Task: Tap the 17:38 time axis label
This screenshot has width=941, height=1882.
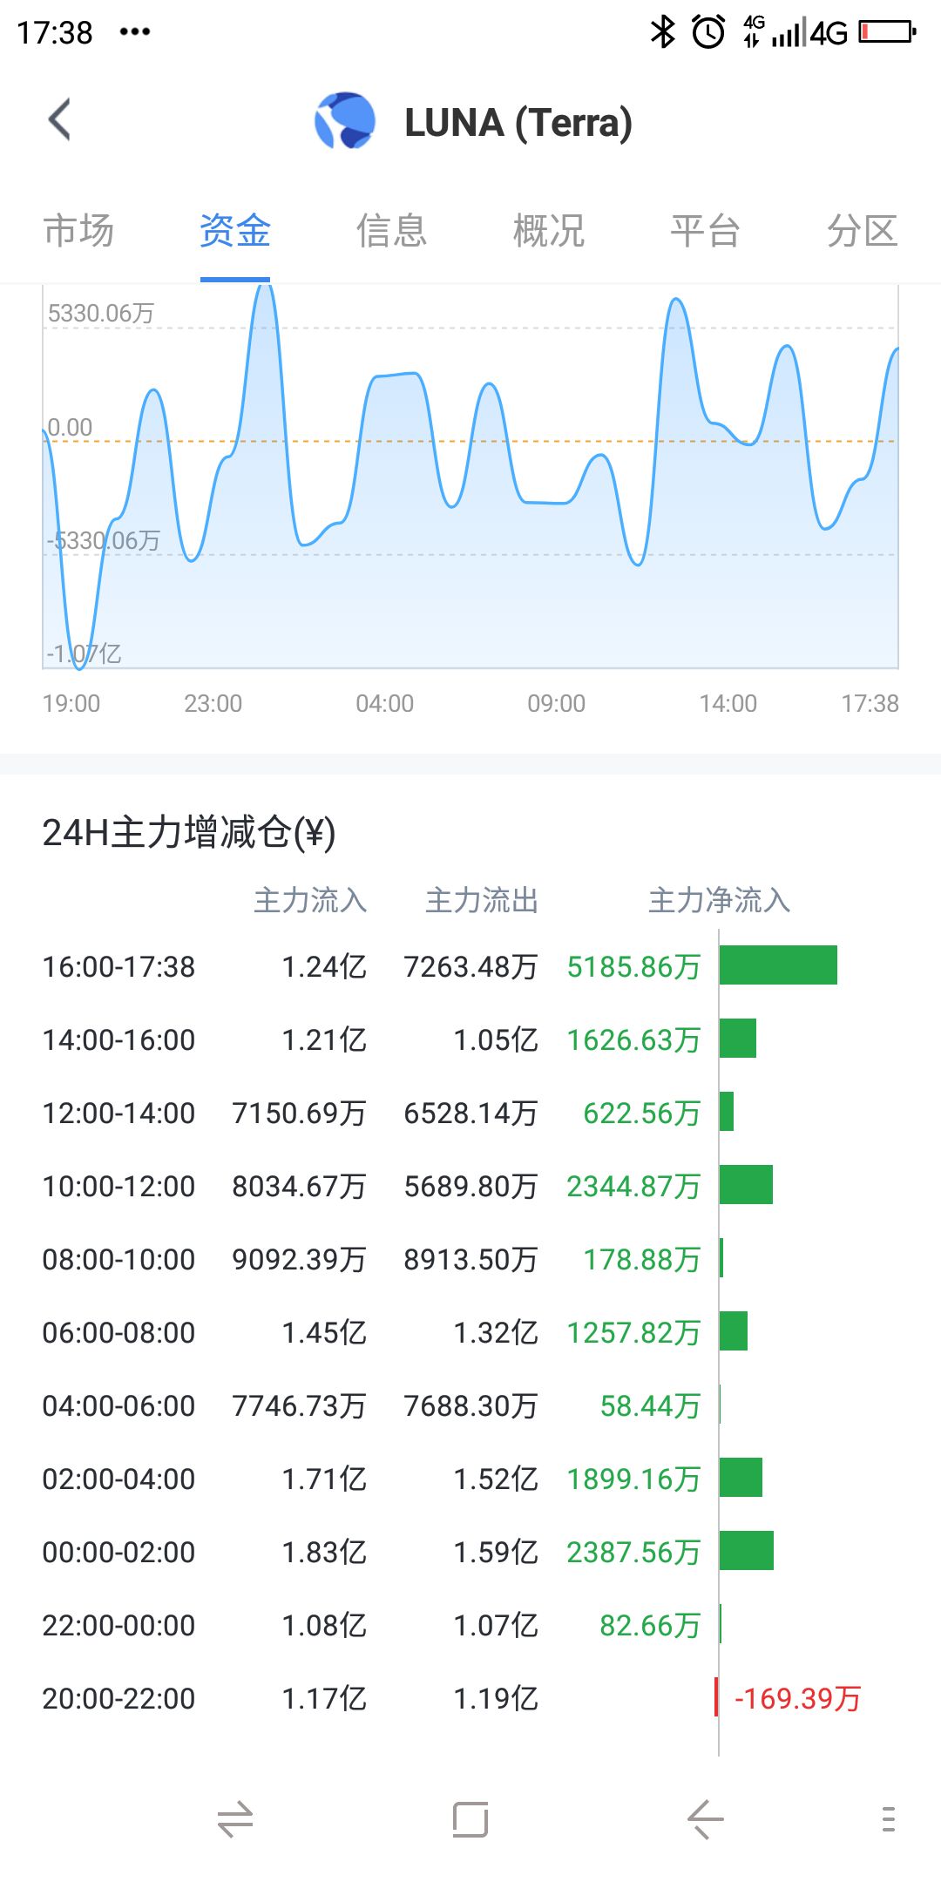Action: [x=870, y=703]
